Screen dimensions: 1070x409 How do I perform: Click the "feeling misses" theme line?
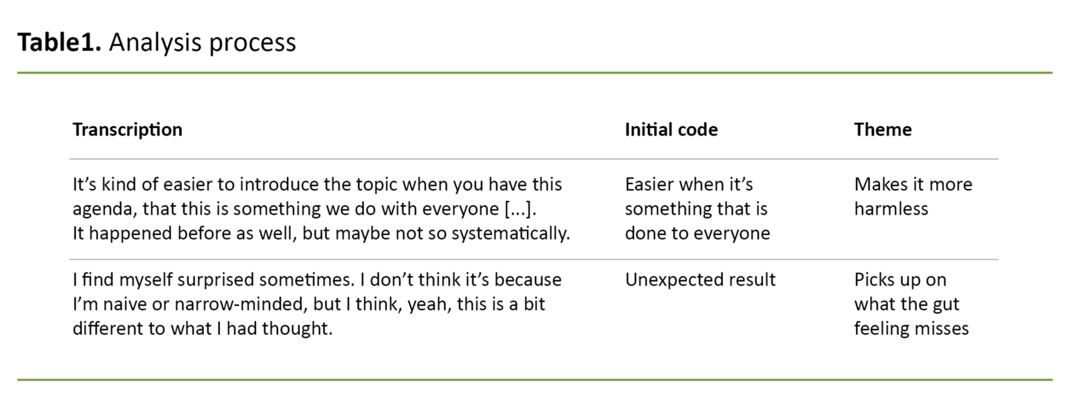click(911, 329)
